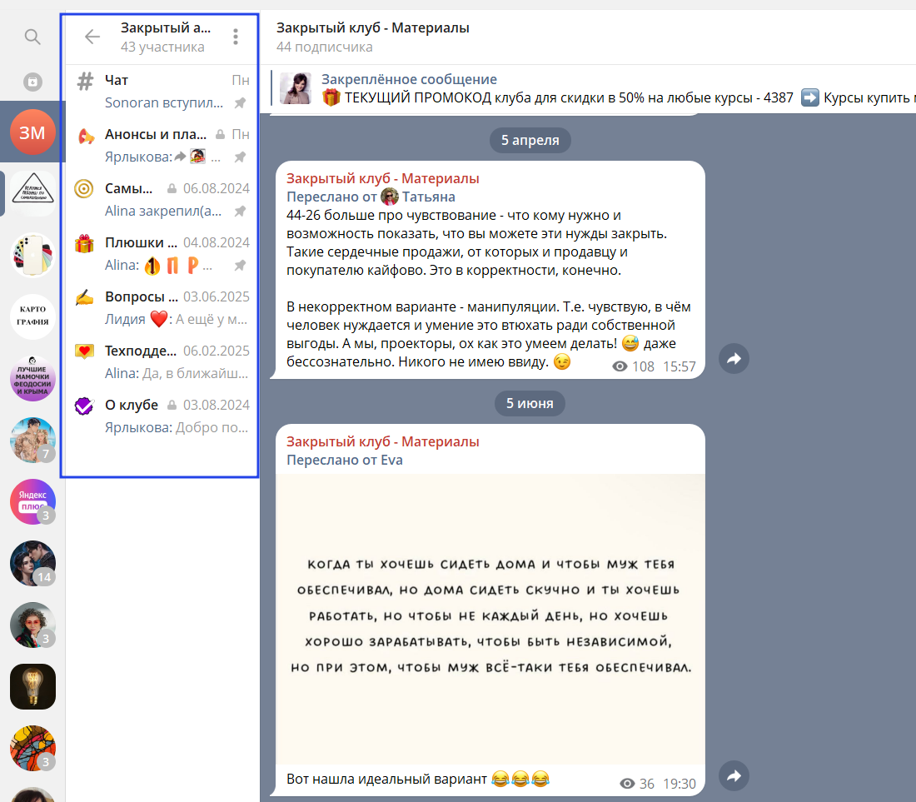The image size is (916, 802).
Task: Click the search magnifier icon
Action: coord(32,37)
